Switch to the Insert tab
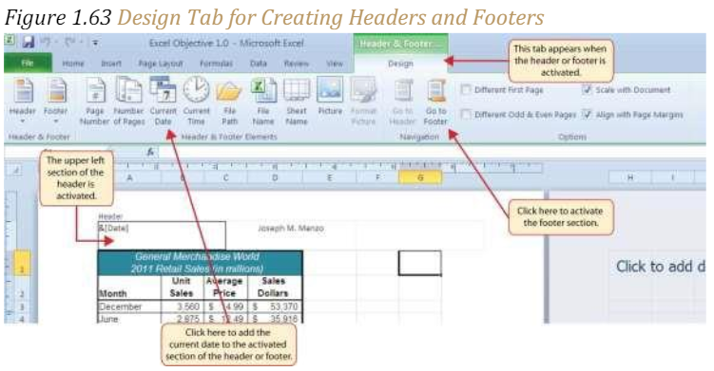714x371 pixels. click(111, 64)
